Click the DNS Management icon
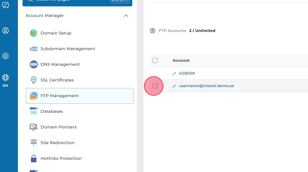 (x=34, y=65)
